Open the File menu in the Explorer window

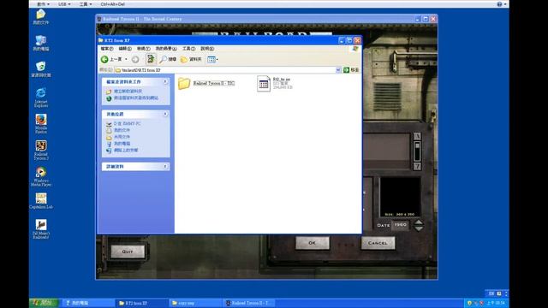[x=106, y=49]
